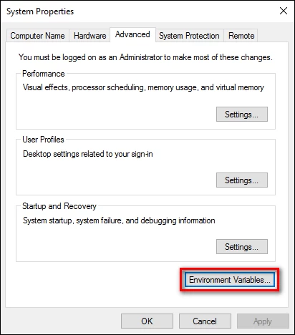Click the desktop settings sign-in description
Screen dimensions: 295x335
click(88, 154)
